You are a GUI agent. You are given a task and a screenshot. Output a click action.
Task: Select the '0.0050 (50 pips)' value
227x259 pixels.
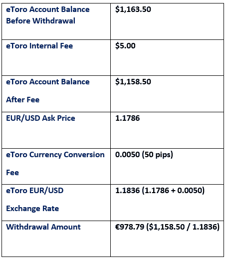point(144,155)
